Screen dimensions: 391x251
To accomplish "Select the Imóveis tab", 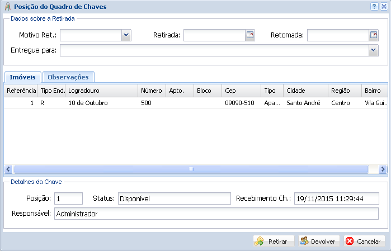I will tap(22, 77).
